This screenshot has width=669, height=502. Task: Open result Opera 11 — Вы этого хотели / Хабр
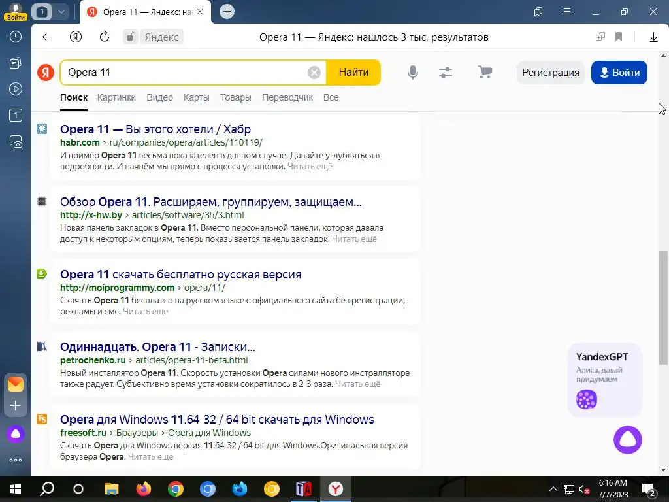[x=155, y=129]
